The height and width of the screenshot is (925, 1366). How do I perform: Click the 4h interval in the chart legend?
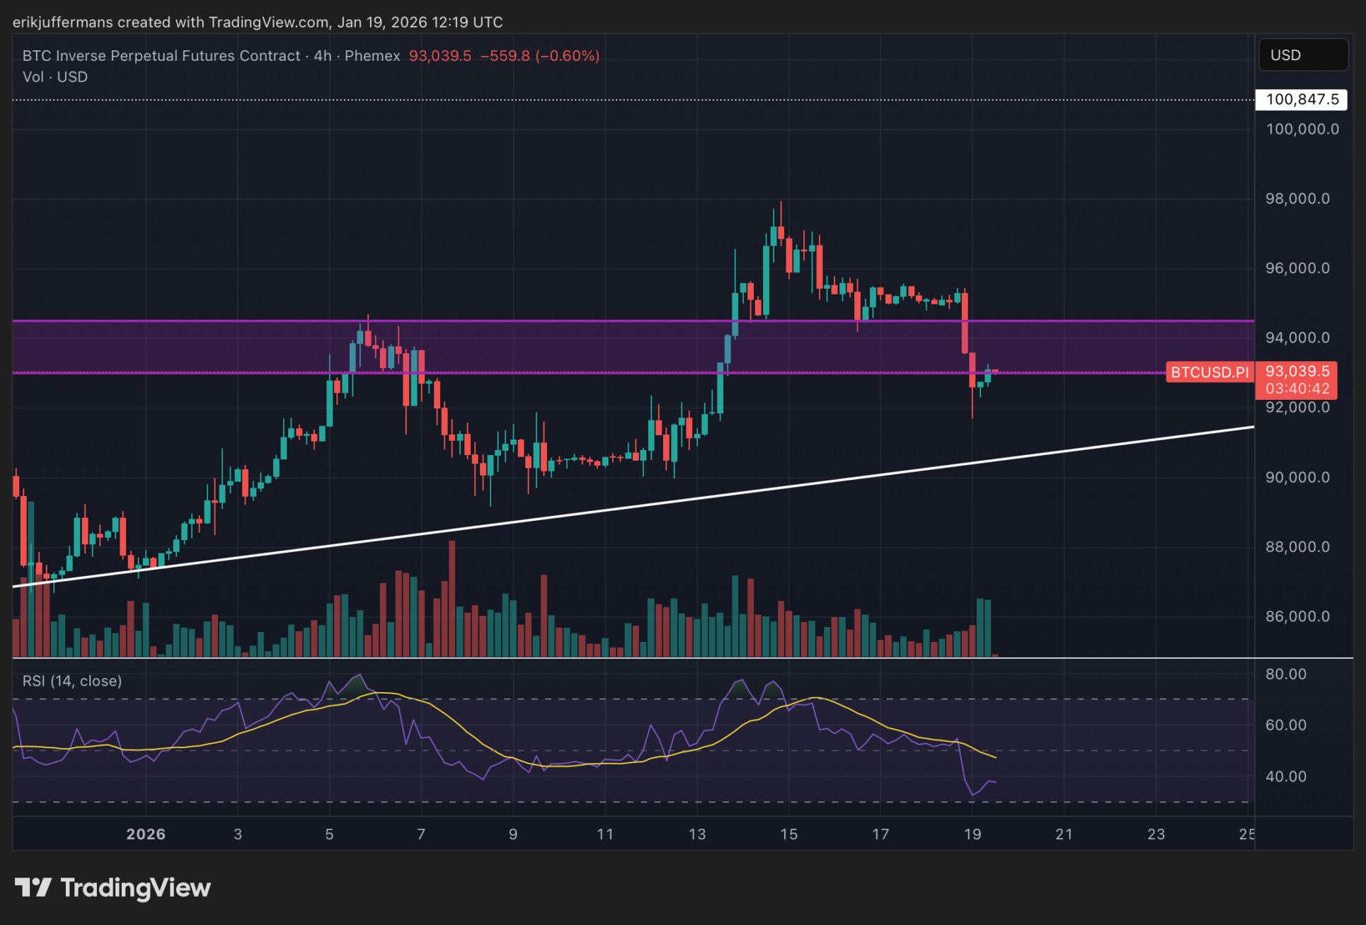(323, 56)
